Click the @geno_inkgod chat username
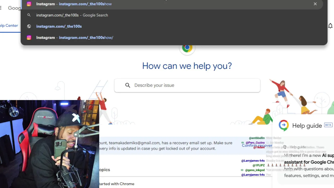The image size is (334, 188). coord(255,170)
